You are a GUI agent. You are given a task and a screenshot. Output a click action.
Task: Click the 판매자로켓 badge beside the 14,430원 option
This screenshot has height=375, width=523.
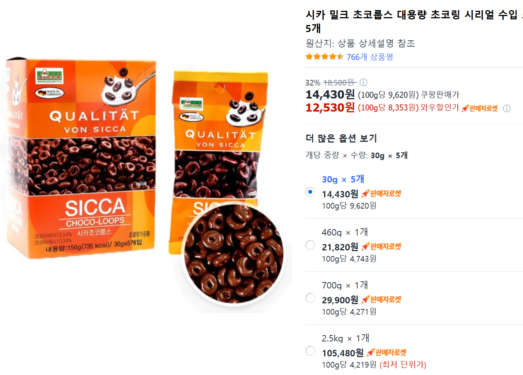point(381,193)
